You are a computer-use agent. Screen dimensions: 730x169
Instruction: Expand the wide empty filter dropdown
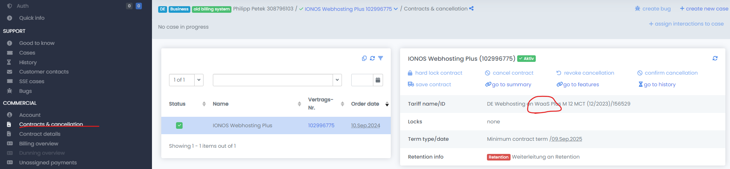click(337, 80)
